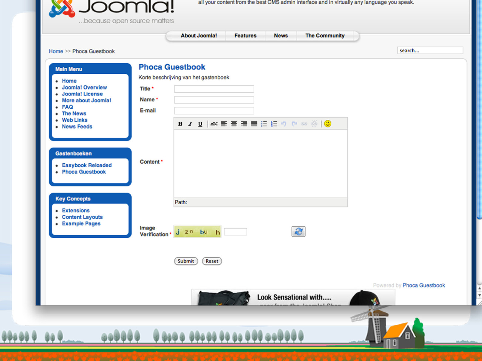The image size is (482, 361).
Task: Reload the captcha verification image
Action: (299, 231)
